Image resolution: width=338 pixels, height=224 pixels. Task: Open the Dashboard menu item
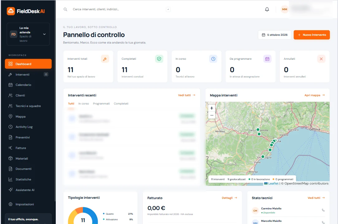(28, 64)
